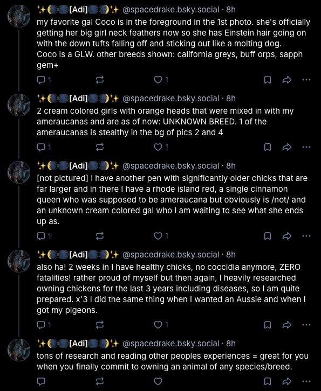Reply to the tons of research post
321x391 pixels.
click(41, 381)
